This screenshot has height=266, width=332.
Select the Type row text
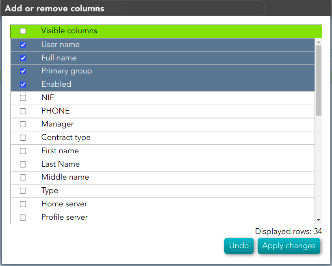[x=50, y=191]
